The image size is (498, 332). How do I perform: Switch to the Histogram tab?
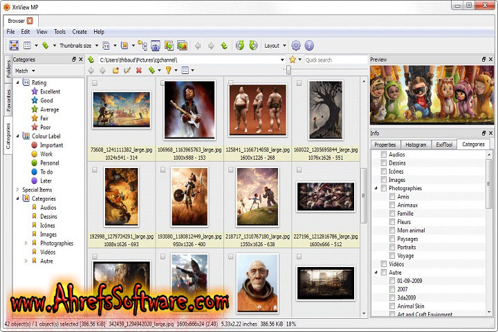[x=416, y=145]
